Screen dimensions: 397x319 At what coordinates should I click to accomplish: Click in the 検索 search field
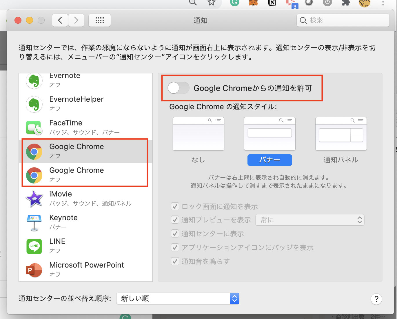343,20
